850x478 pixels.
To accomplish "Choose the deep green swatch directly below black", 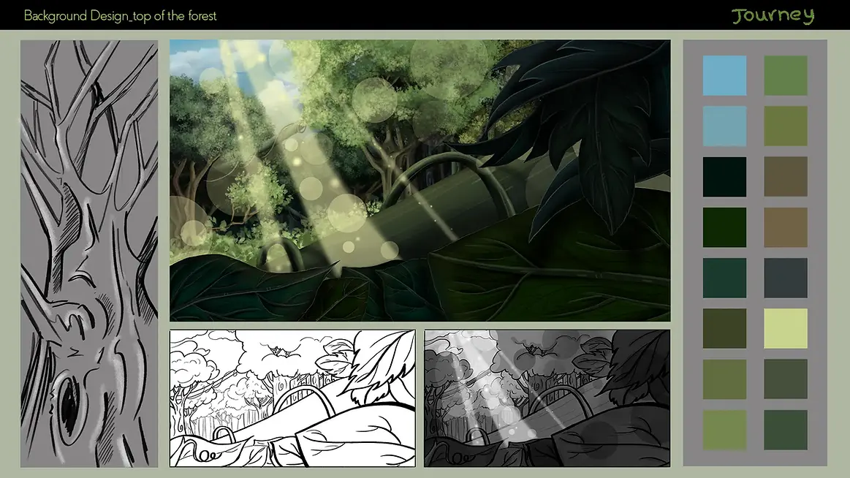I will tap(725, 227).
